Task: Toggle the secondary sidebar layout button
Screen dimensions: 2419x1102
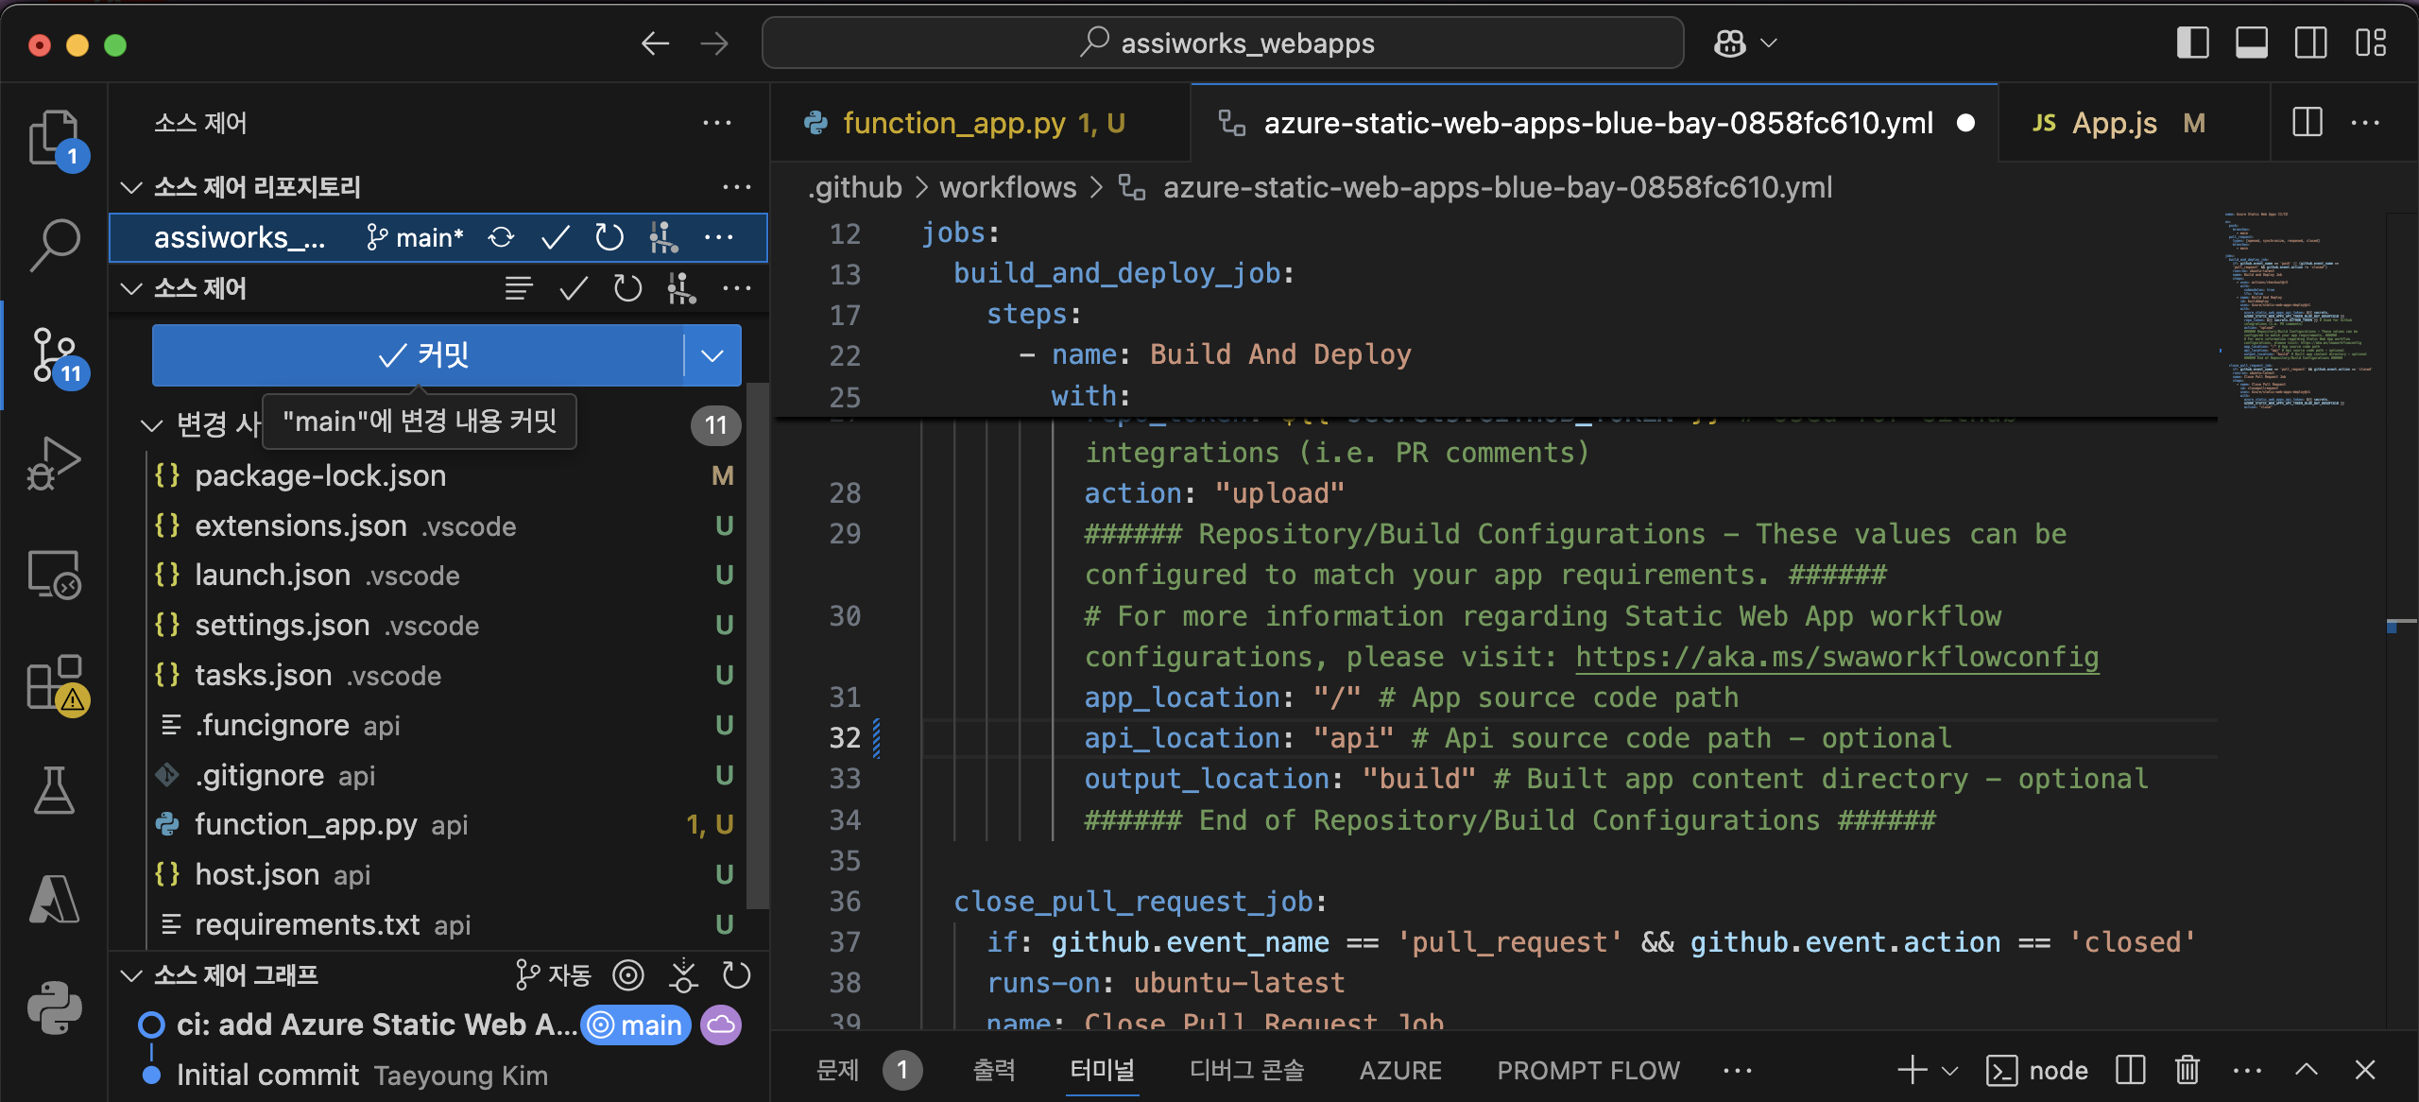Action: 2310,43
